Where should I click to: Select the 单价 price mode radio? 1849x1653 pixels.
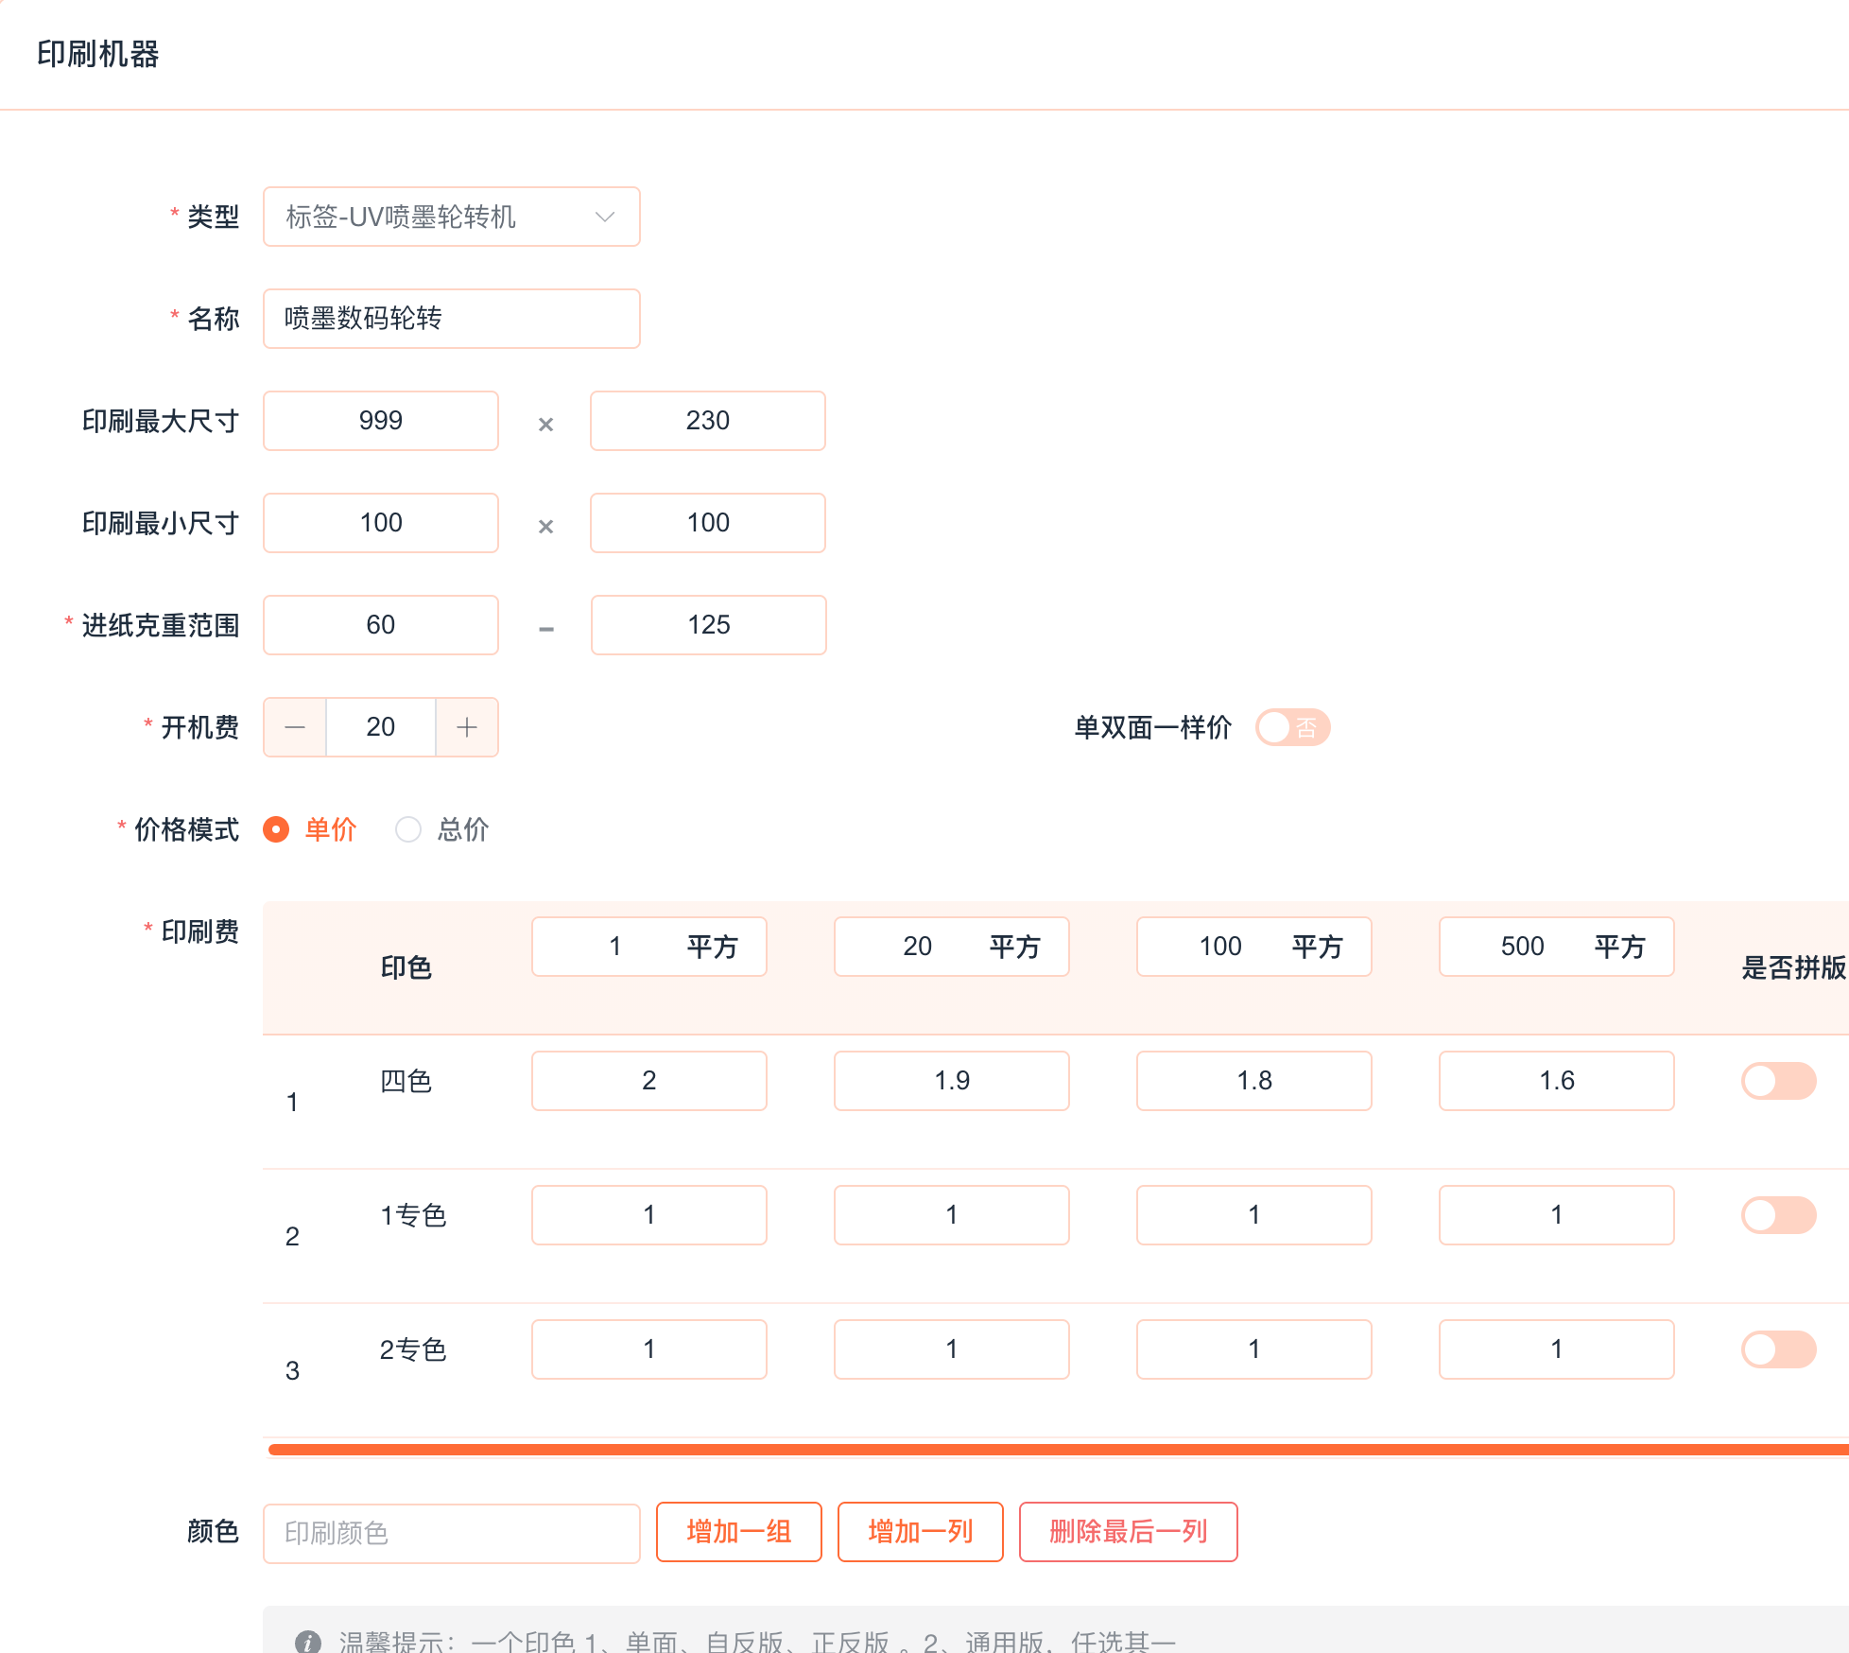(276, 829)
